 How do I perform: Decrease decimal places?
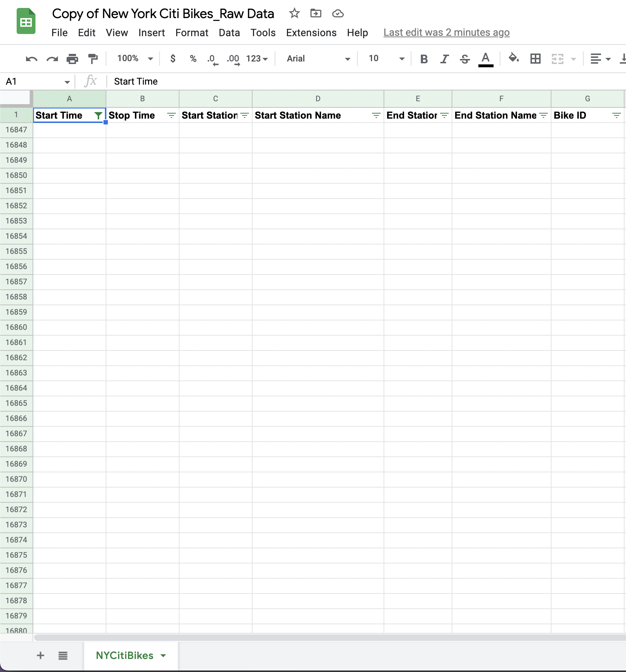coord(212,59)
